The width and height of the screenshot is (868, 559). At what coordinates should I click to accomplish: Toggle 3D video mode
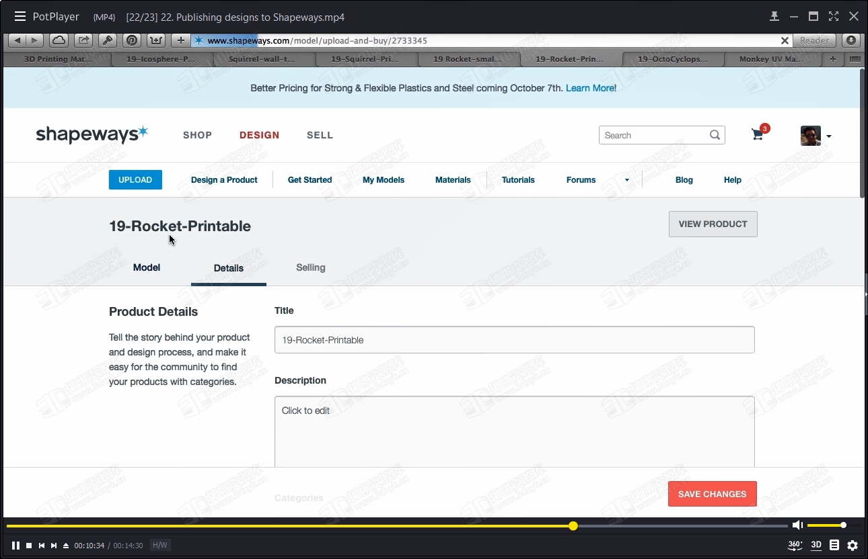[816, 545]
